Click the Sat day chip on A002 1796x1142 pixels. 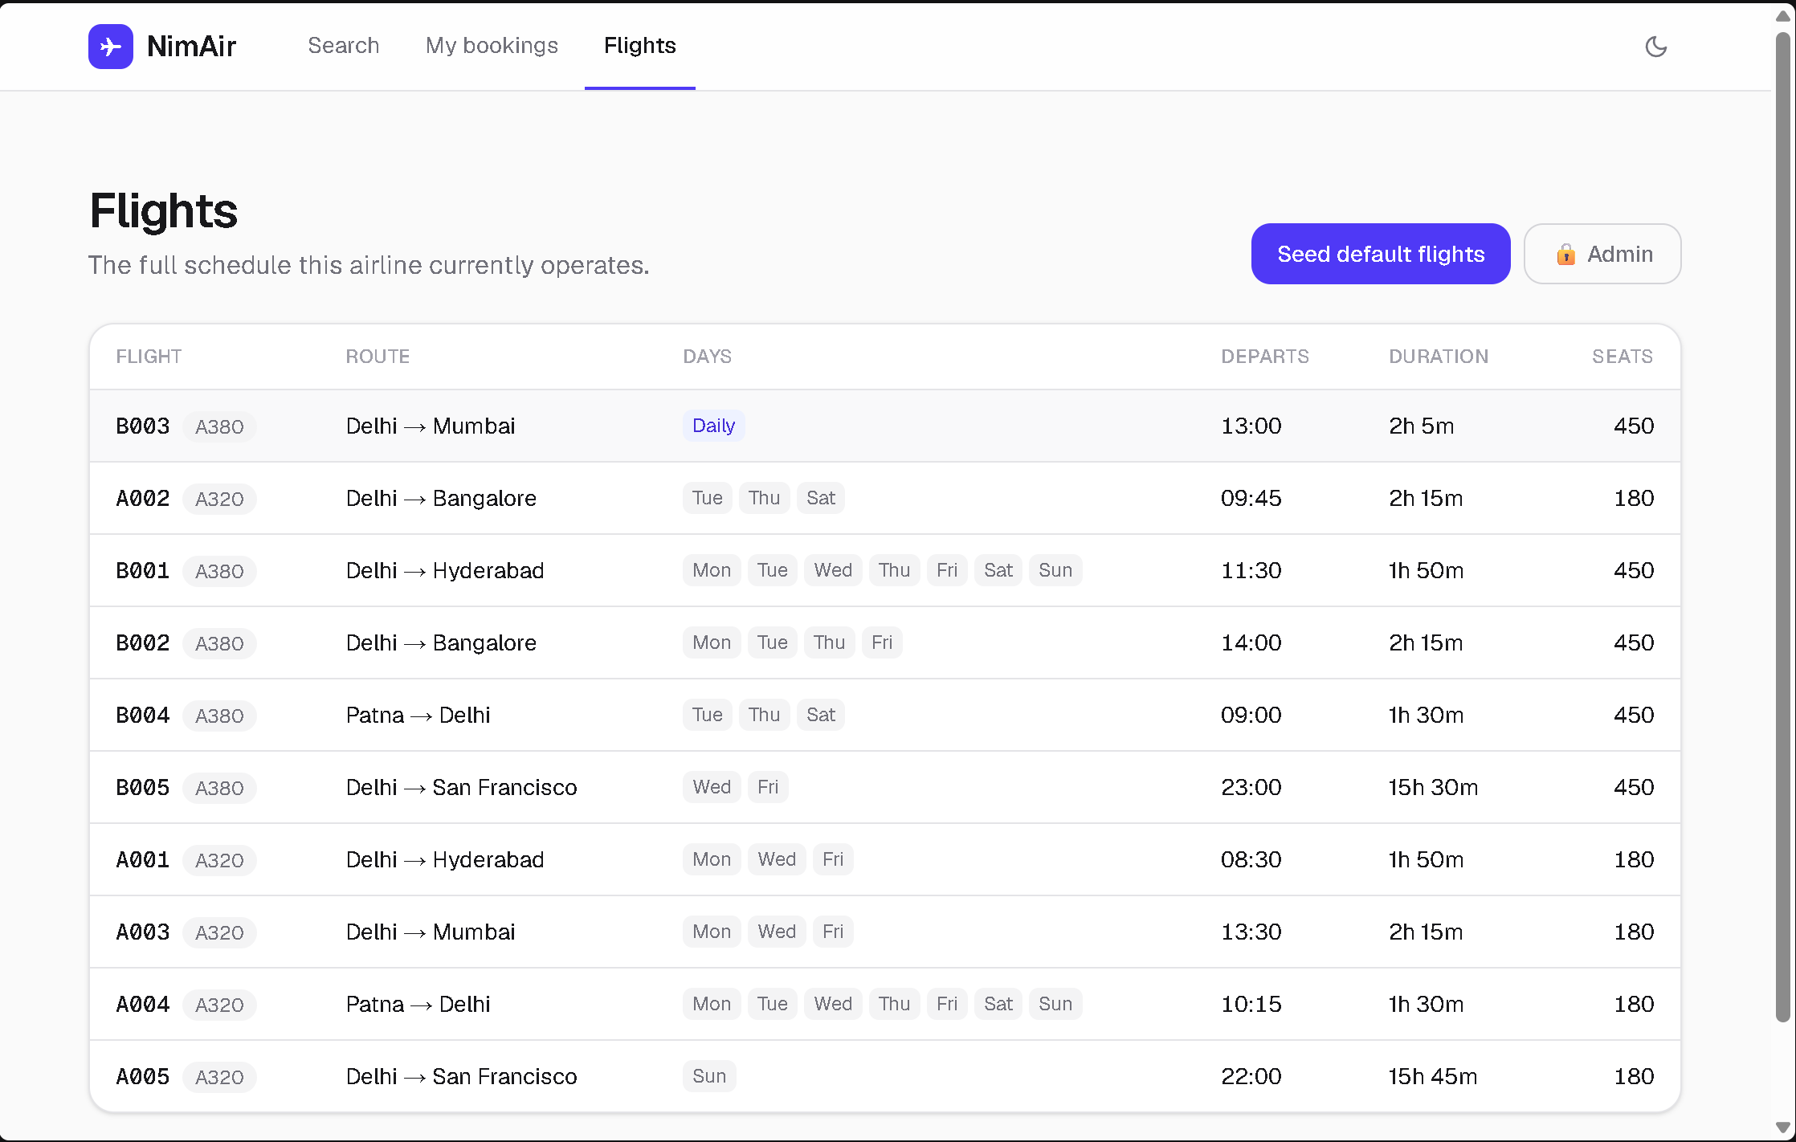820,498
